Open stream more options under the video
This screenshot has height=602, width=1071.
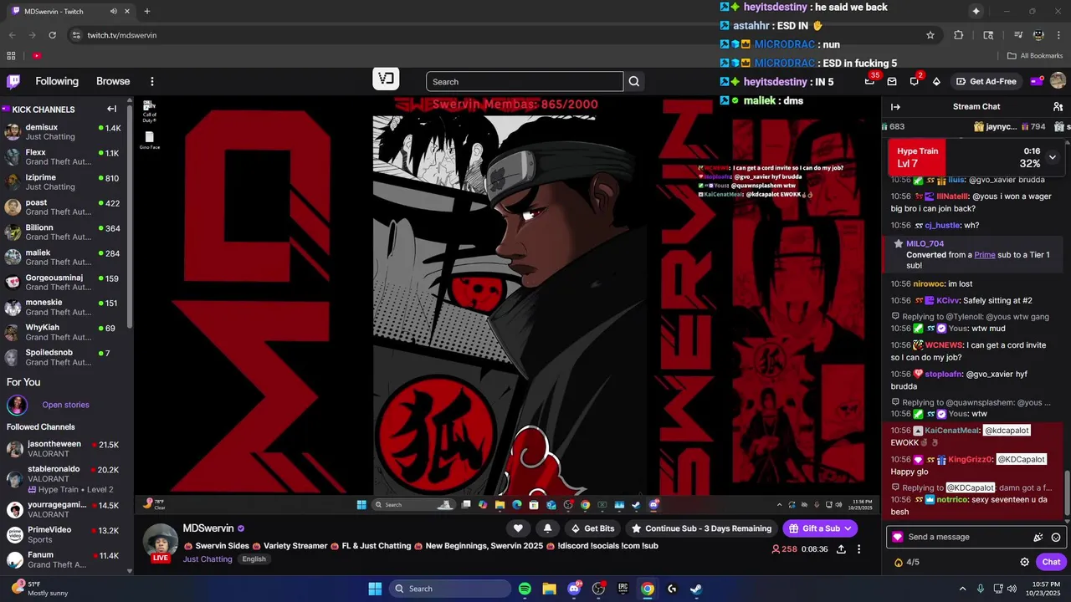coord(858,549)
